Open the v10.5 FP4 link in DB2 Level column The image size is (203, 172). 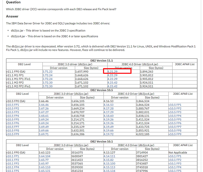tap(13, 116)
